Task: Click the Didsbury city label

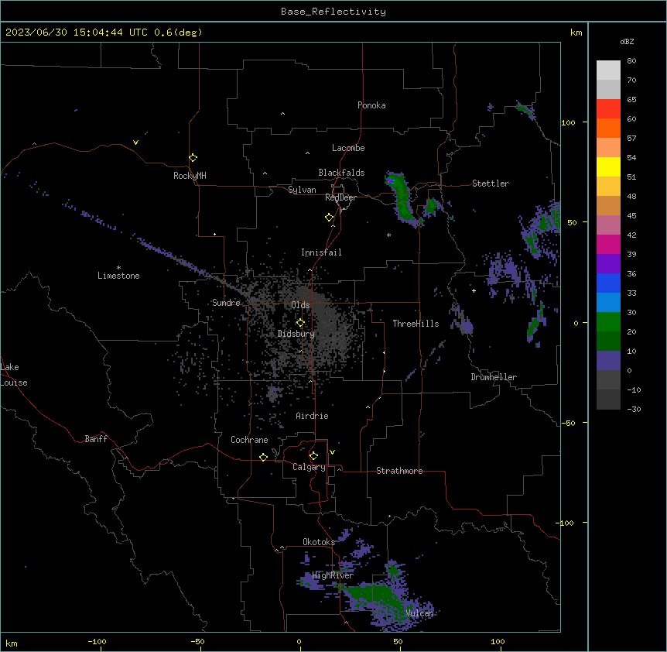Action: [296, 334]
